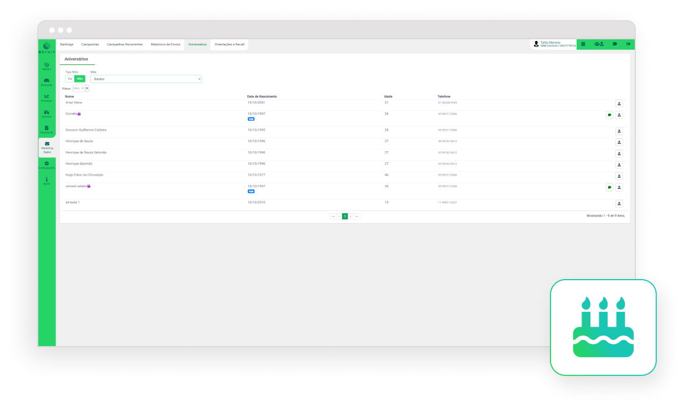Open the Relatórios de Envios tab
Image resolution: width=683 pixels, height=407 pixels.
[x=165, y=44]
